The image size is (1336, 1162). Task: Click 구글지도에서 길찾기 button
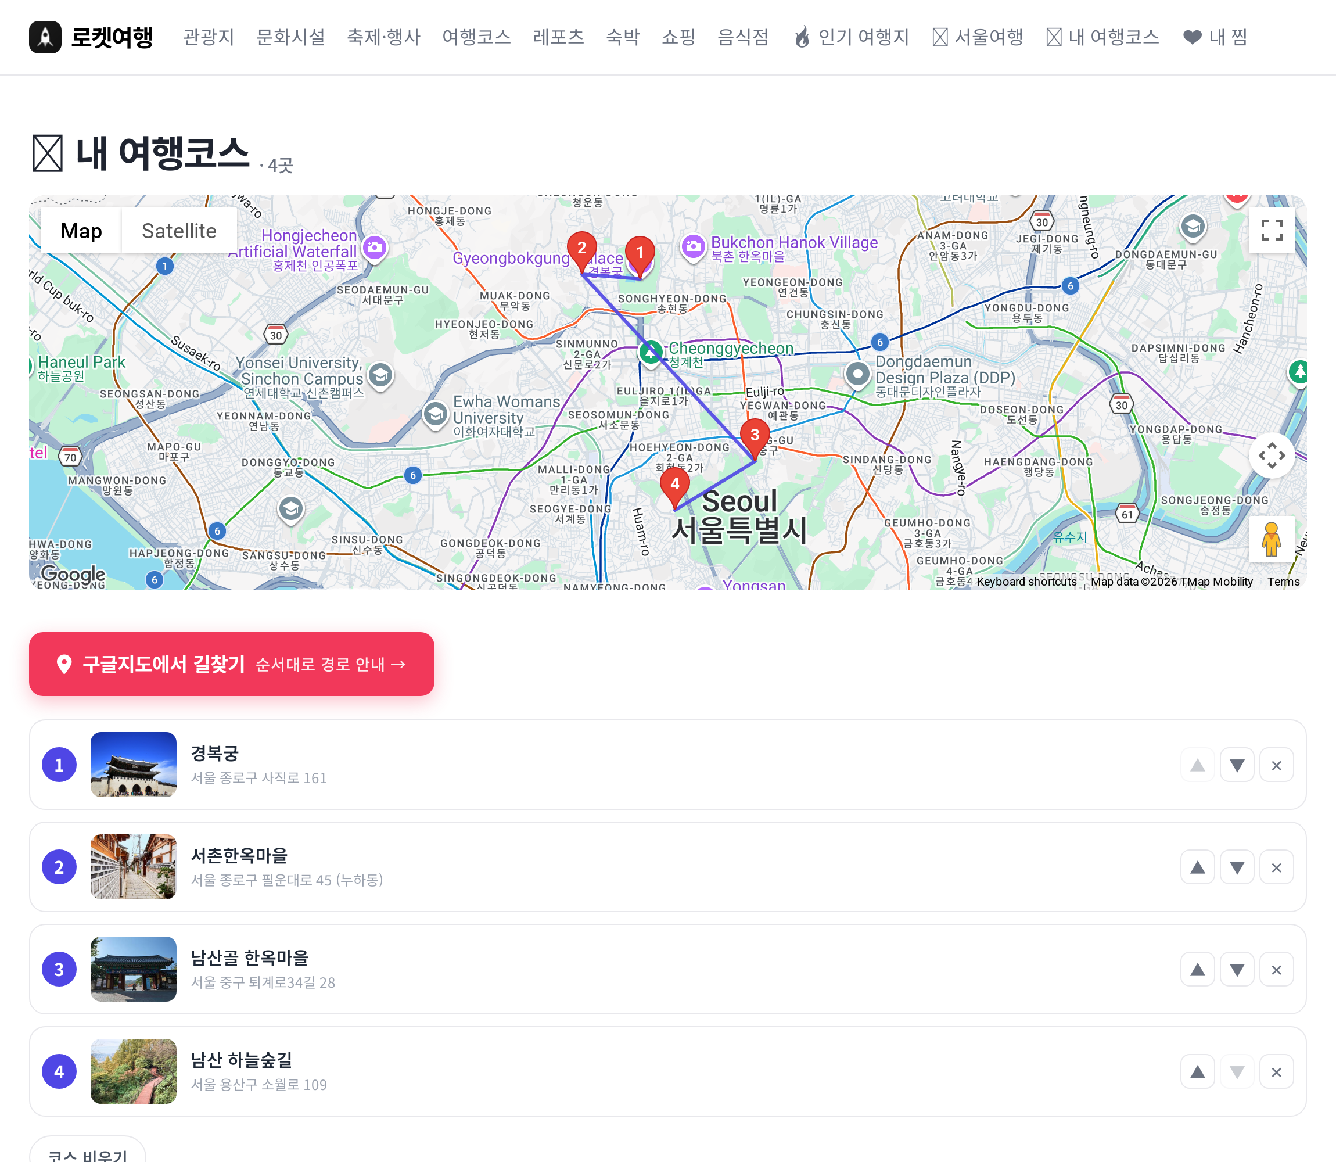tap(231, 664)
